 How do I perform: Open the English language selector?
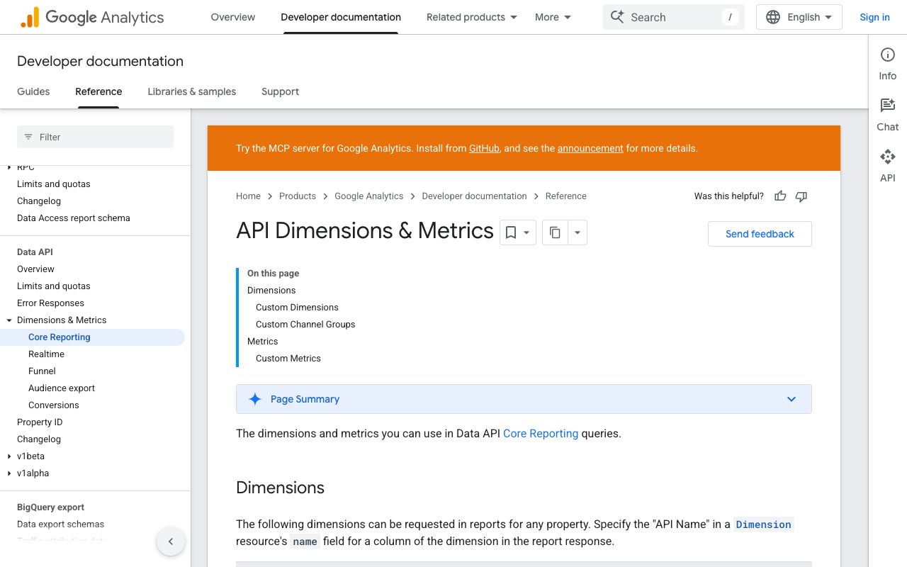tap(799, 17)
